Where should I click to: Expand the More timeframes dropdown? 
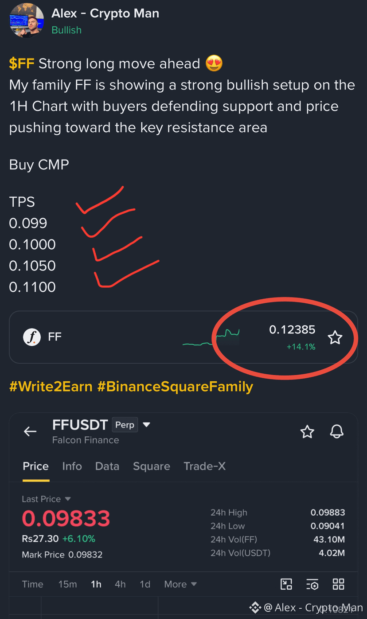(x=180, y=584)
